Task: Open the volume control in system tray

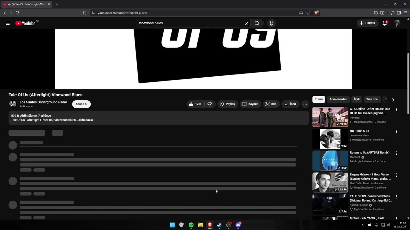Action: tap(388, 225)
